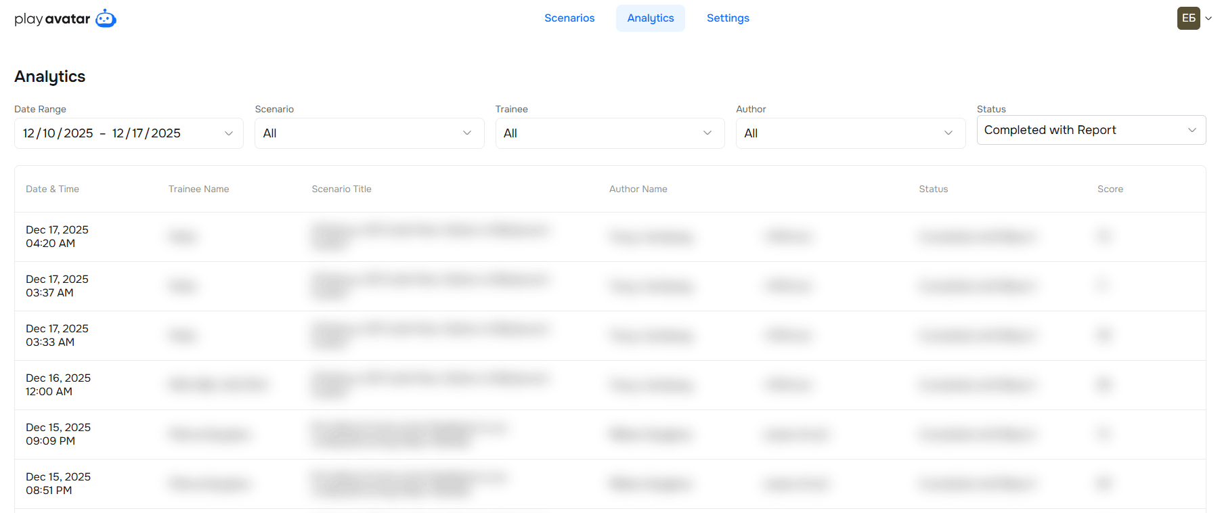Image resolution: width=1222 pixels, height=513 pixels.
Task: Click the EB user avatar icon
Action: (1188, 18)
